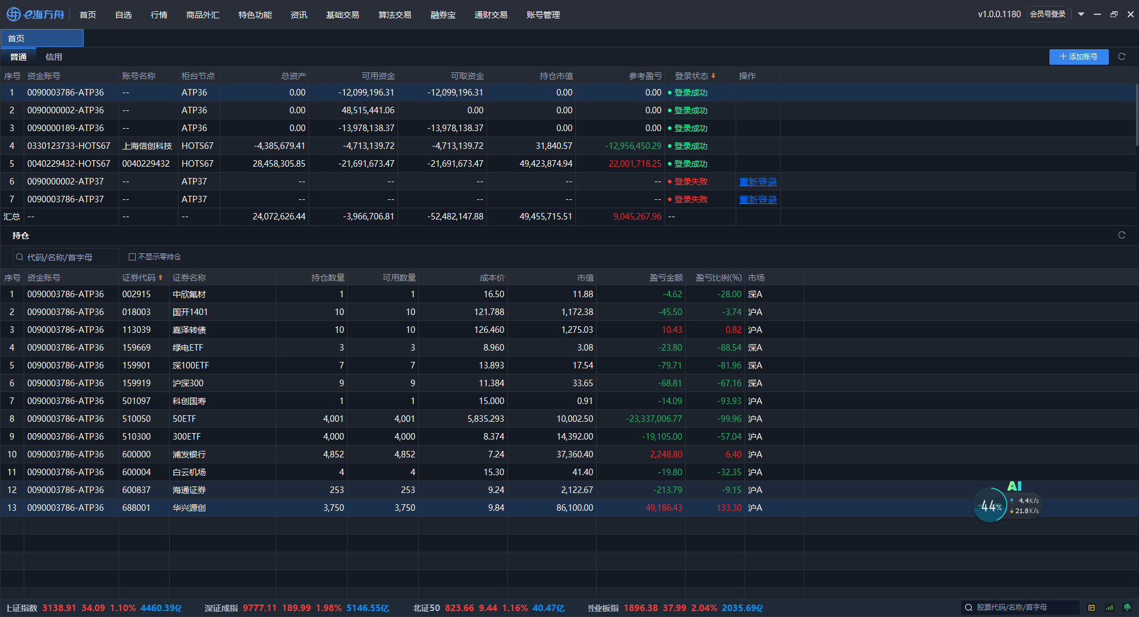Open the yellow message log icon in status bar
The image size is (1139, 617).
1092,608
